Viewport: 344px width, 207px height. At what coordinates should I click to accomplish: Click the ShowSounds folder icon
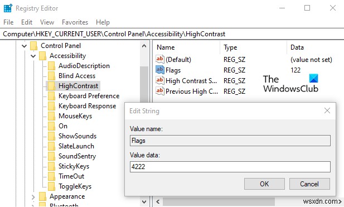click(51, 136)
